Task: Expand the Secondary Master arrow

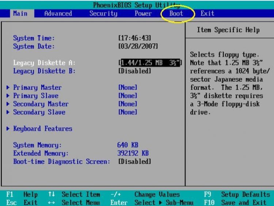Action: point(8,104)
